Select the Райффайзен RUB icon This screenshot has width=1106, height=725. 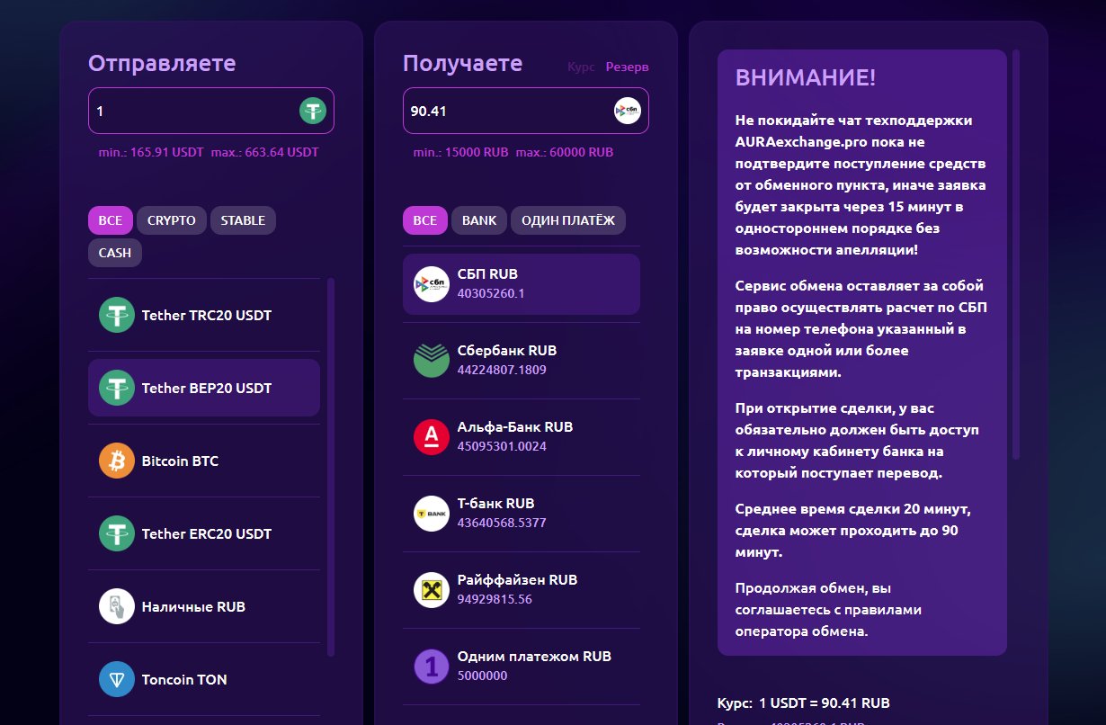point(431,589)
